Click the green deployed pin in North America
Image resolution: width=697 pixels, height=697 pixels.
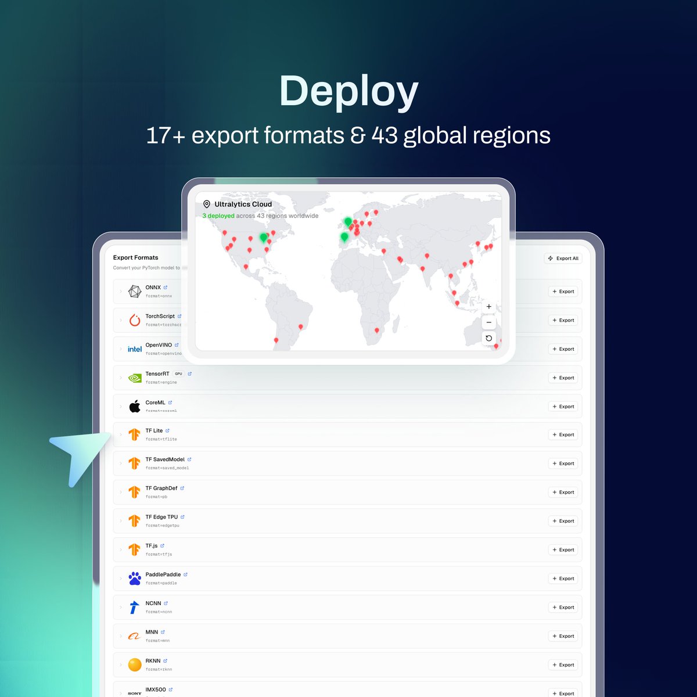click(x=263, y=238)
